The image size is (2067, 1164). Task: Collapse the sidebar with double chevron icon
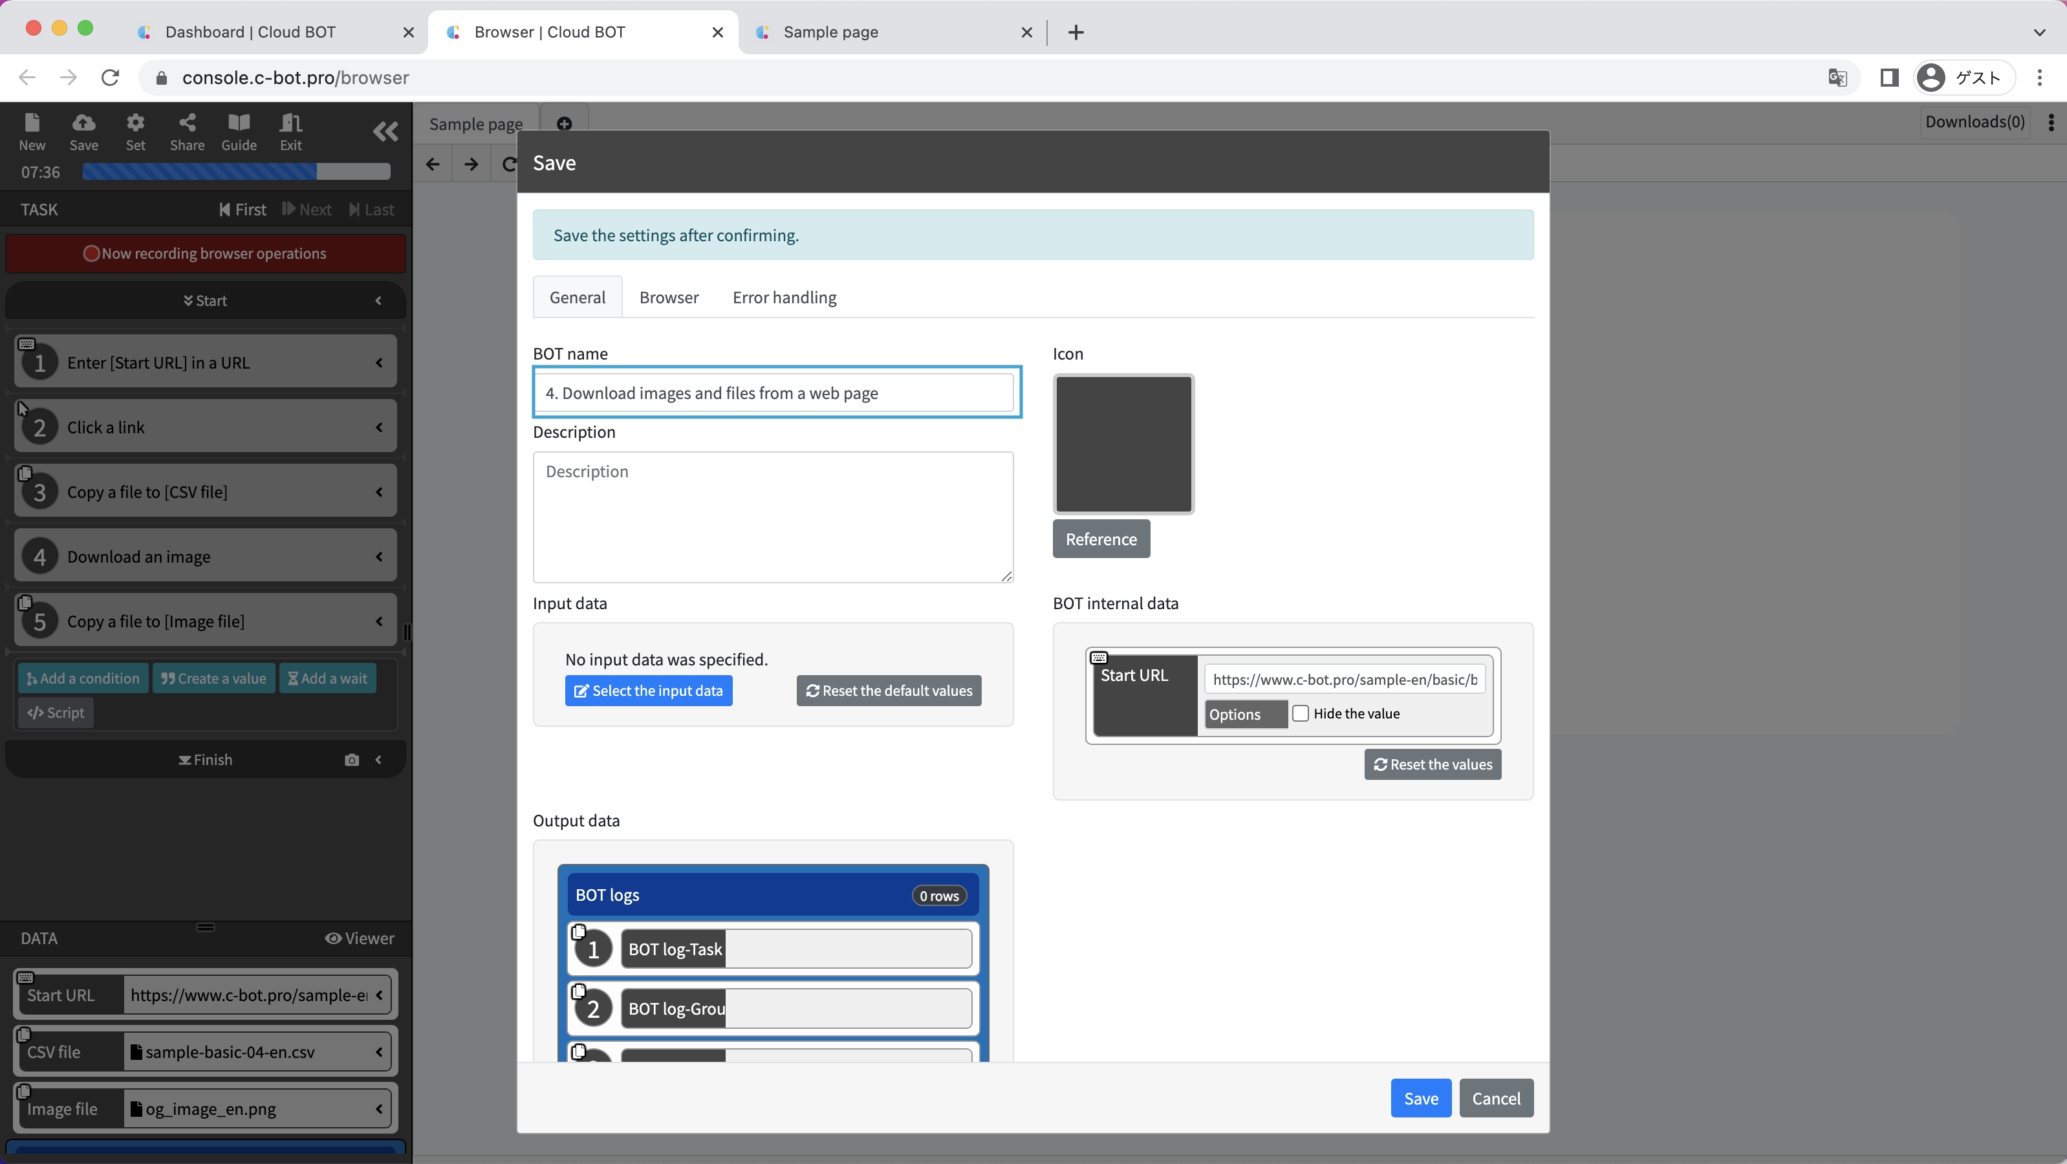385,131
